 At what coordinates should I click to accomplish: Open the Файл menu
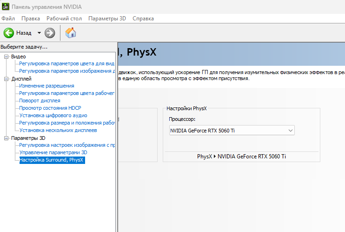coord(8,19)
